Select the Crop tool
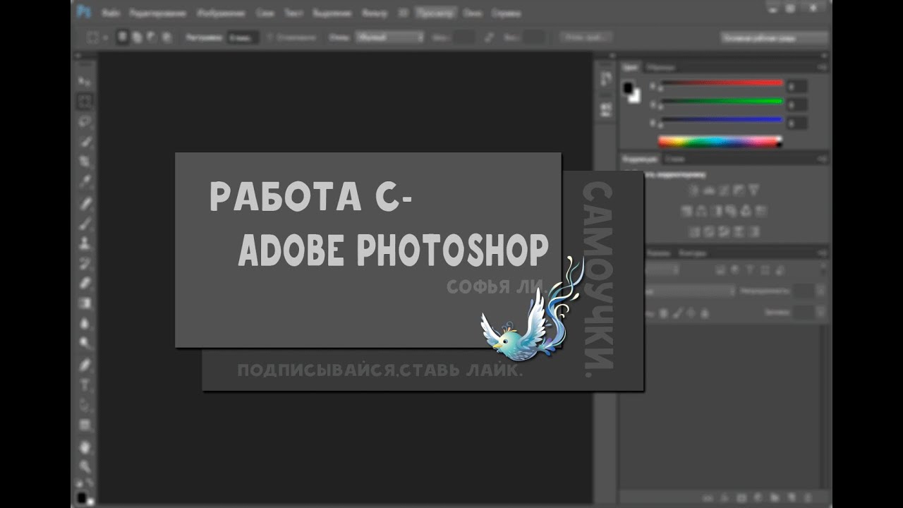This screenshot has height=508, width=903. (85, 162)
